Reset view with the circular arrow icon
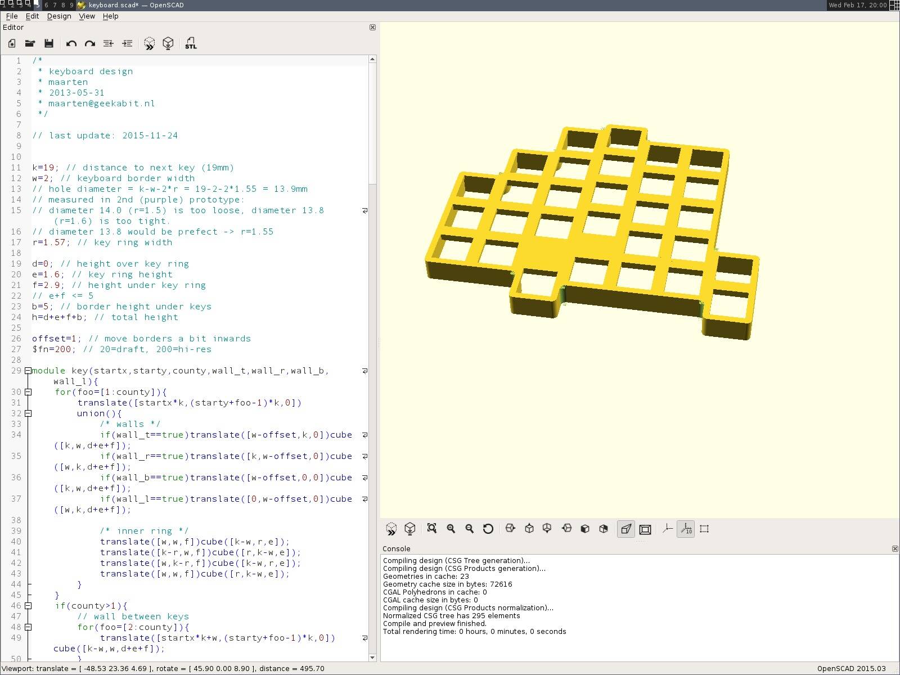The width and height of the screenshot is (900, 675). (488, 528)
